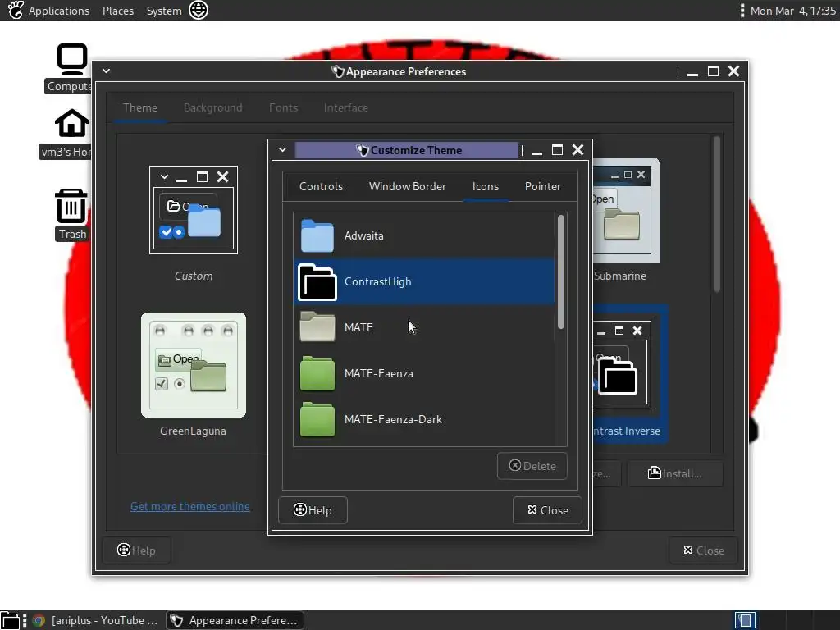840x630 pixels.
Task: Open the Customize Theme window menu chevron
Action: point(282,150)
